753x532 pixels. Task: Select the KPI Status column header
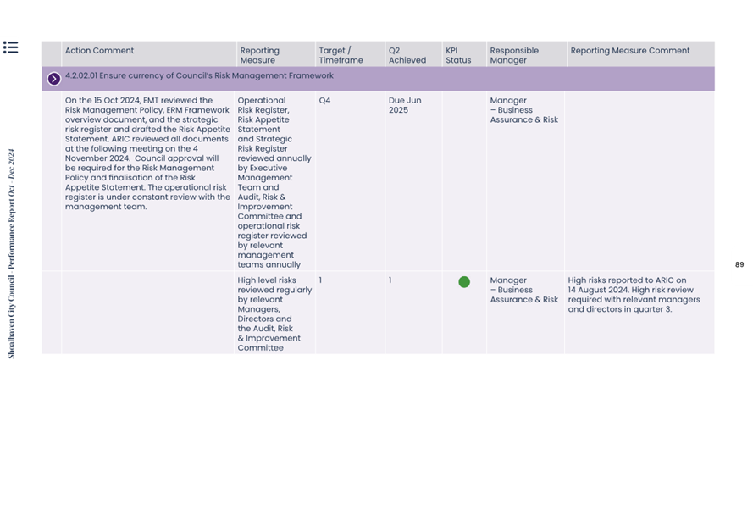(x=457, y=55)
